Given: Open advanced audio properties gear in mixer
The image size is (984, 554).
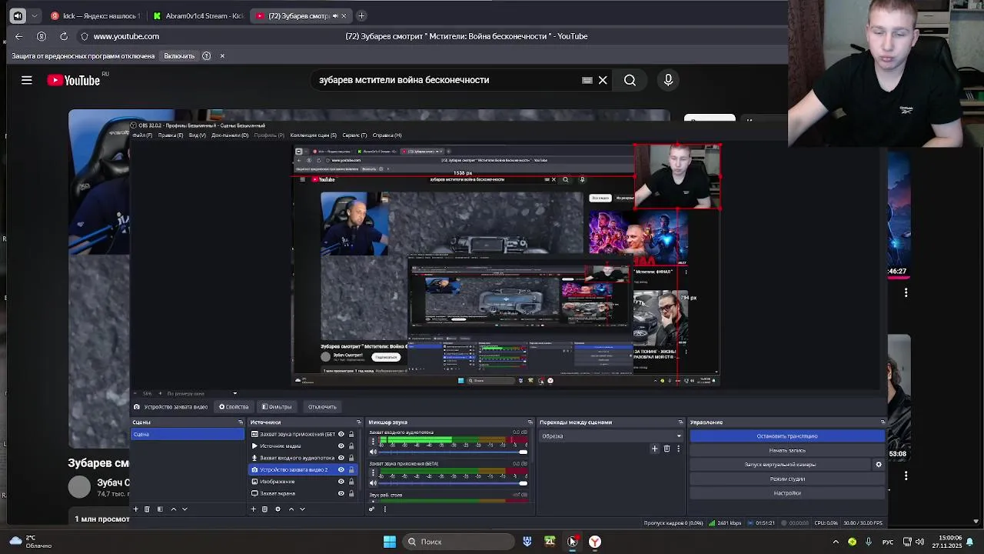Looking at the screenshot, I should 372,509.
